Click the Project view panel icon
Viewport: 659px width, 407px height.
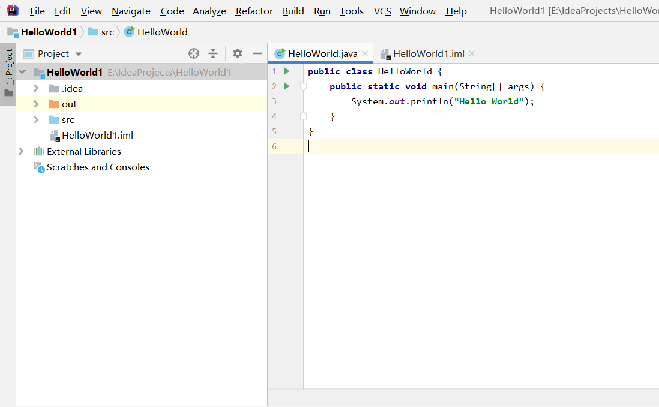(29, 54)
